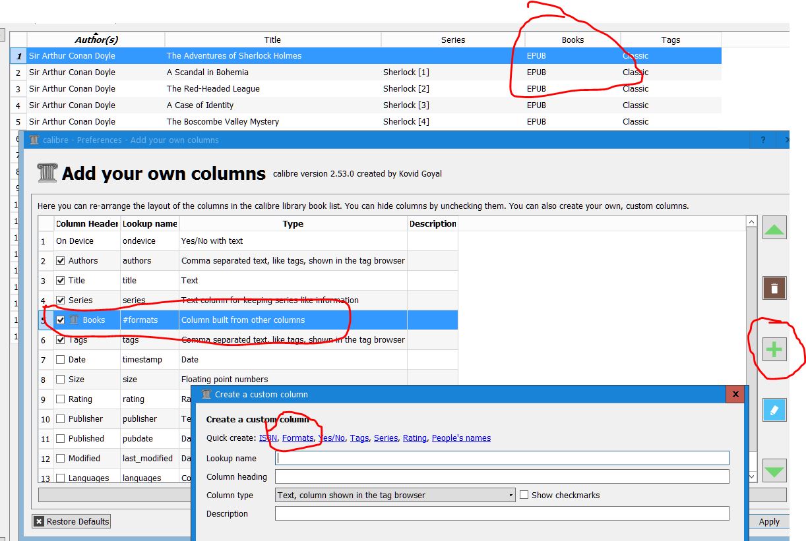Sort book list by Title header
Screen dimensions: 806x541
(x=272, y=40)
